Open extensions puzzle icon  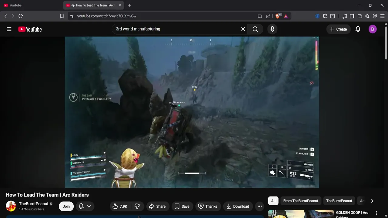coord(325,16)
